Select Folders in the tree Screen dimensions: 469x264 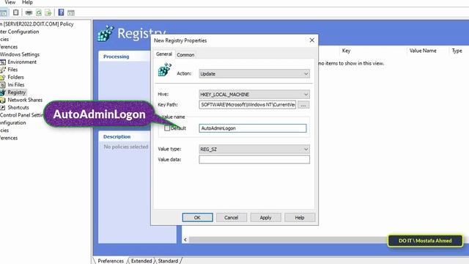point(15,77)
